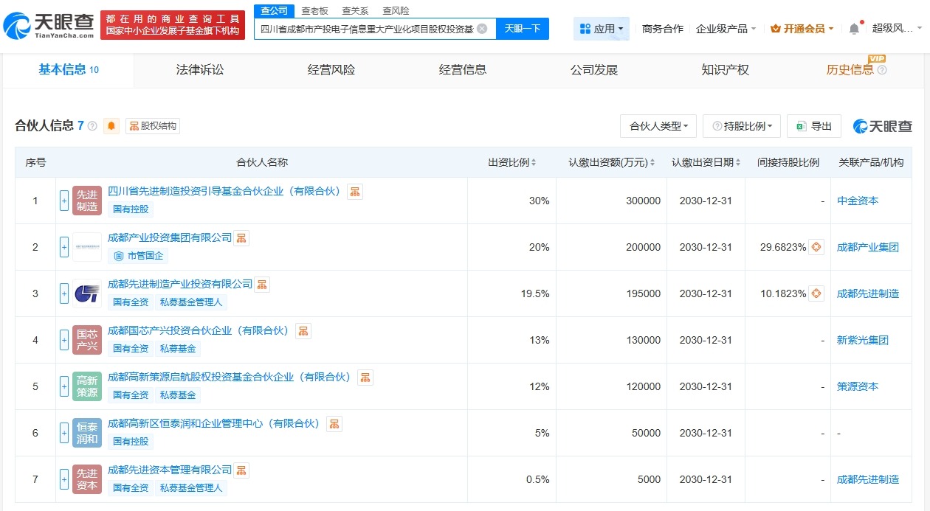Click orange diamond icon beside 29.6823%
930x511 pixels.
[x=815, y=247]
